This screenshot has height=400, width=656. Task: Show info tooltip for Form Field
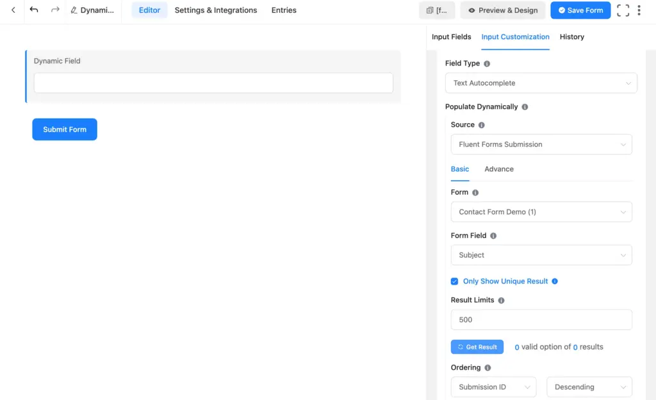tap(493, 236)
